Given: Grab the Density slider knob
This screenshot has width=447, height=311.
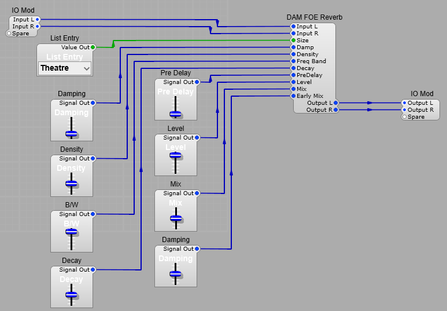Looking at the screenshot, I should point(72,184).
